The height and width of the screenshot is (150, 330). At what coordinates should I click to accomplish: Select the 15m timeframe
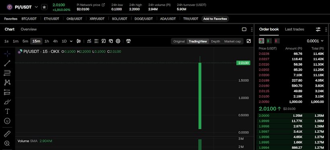(36, 41)
